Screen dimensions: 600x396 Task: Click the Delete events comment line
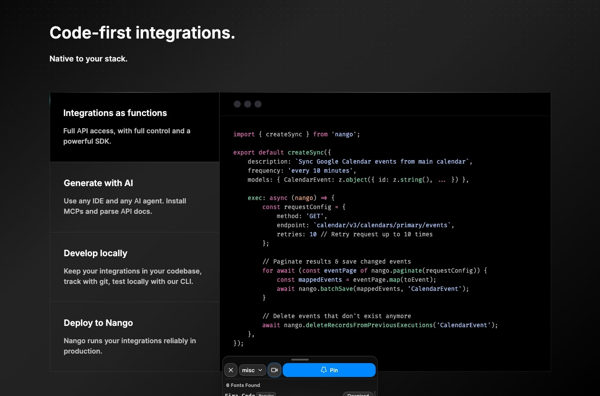[x=336, y=316]
